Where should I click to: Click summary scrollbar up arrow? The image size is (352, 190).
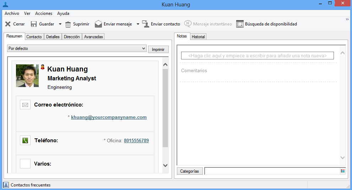(x=165, y=65)
